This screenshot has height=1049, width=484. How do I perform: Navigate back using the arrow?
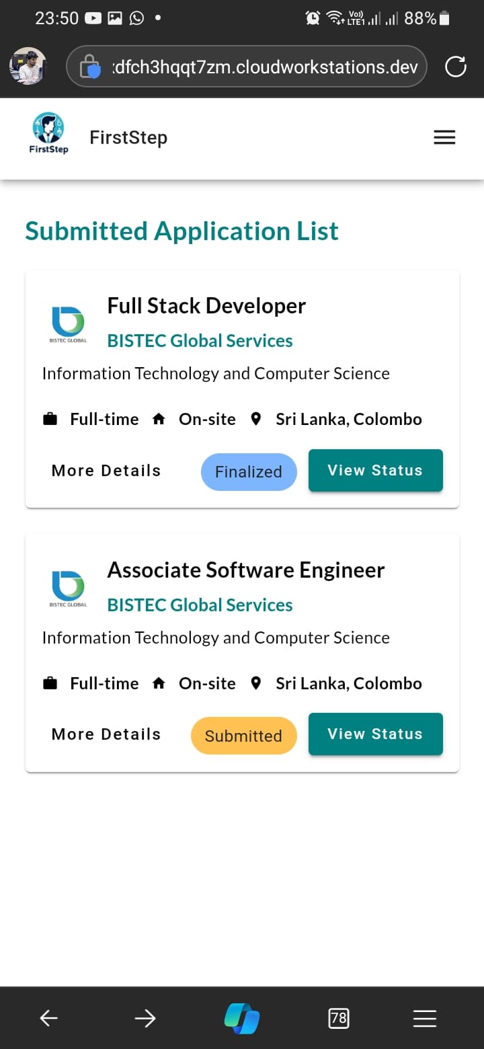click(48, 1018)
